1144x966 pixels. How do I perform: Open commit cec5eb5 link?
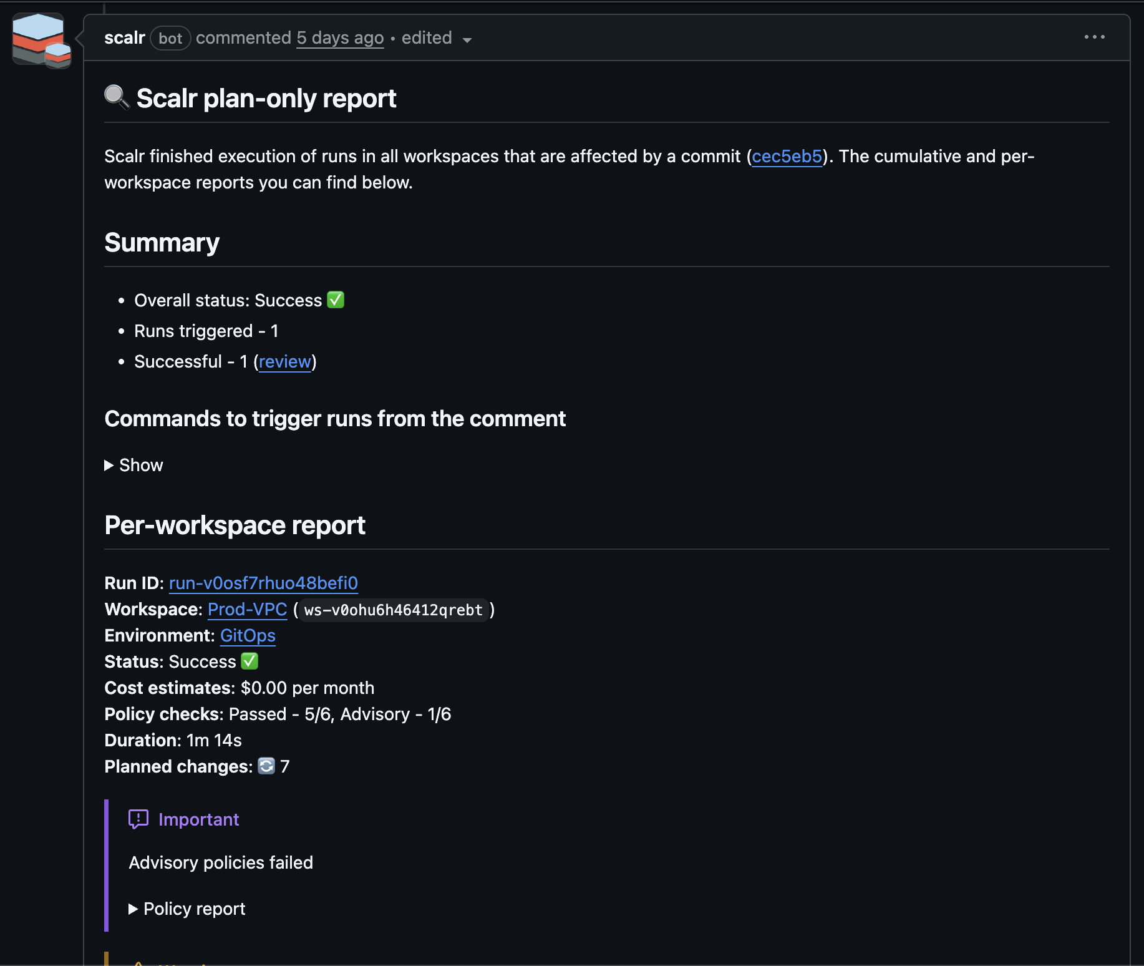tap(787, 156)
